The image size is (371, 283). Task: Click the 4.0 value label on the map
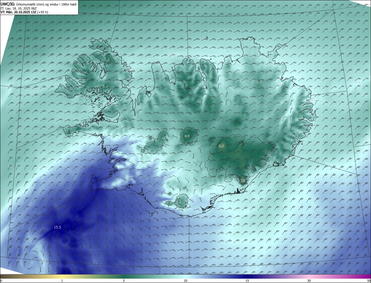[x=221, y=146]
